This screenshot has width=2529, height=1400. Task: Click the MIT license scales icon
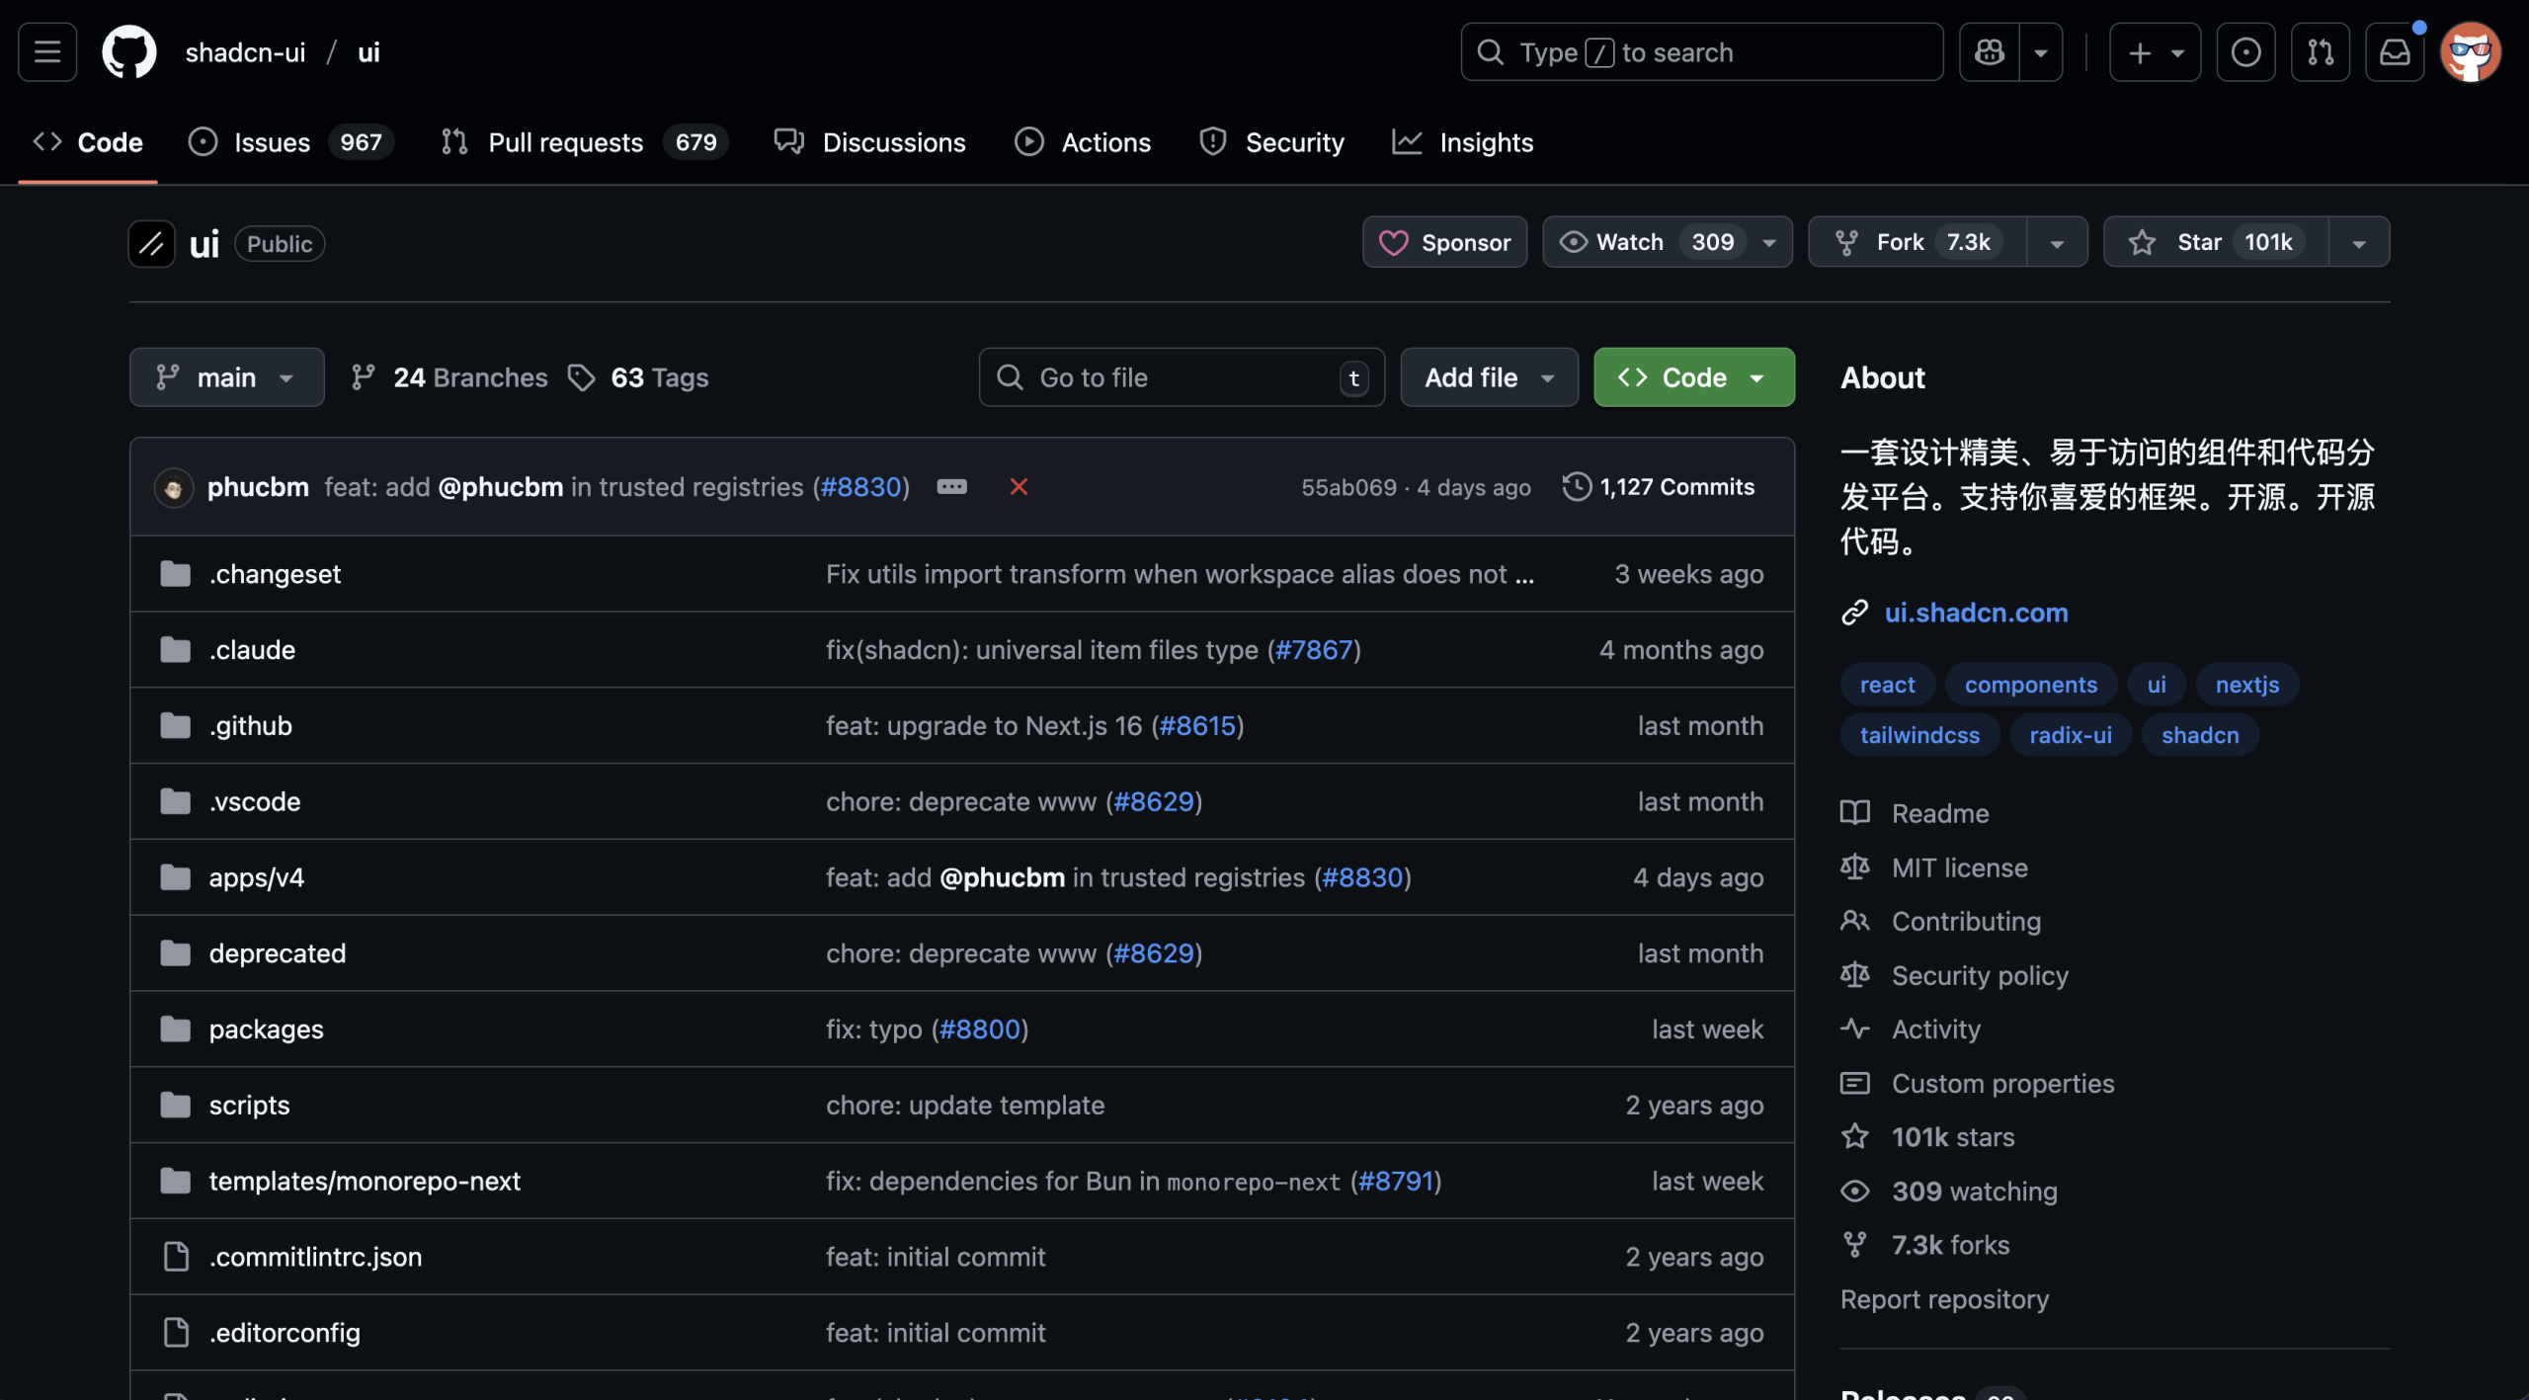[x=1855, y=866]
